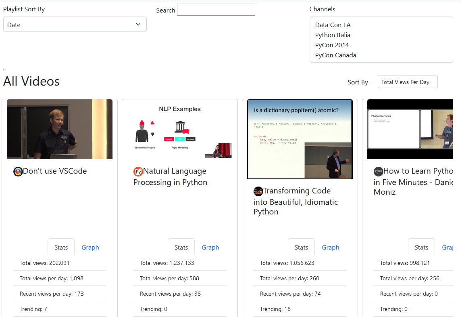Open the Total Views Per Day sort dropdown

(x=407, y=82)
